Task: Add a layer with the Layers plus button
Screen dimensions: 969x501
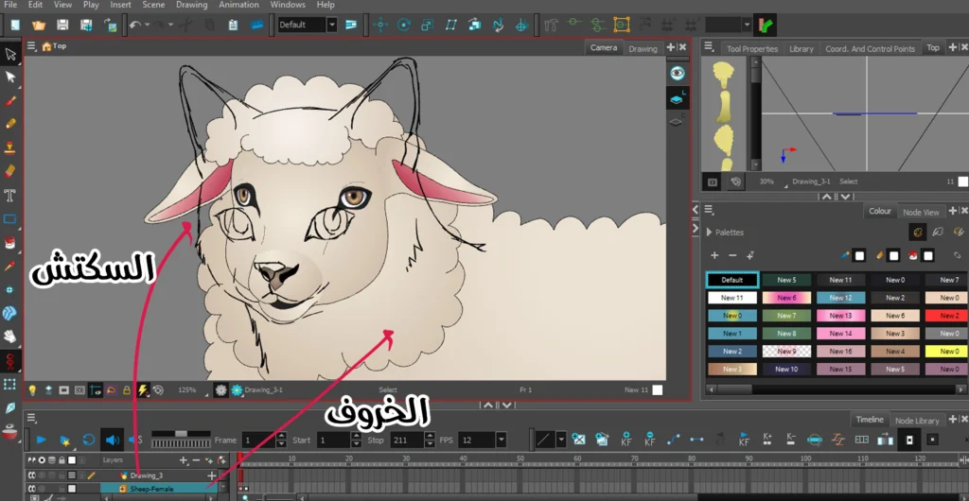Action: (x=183, y=460)
